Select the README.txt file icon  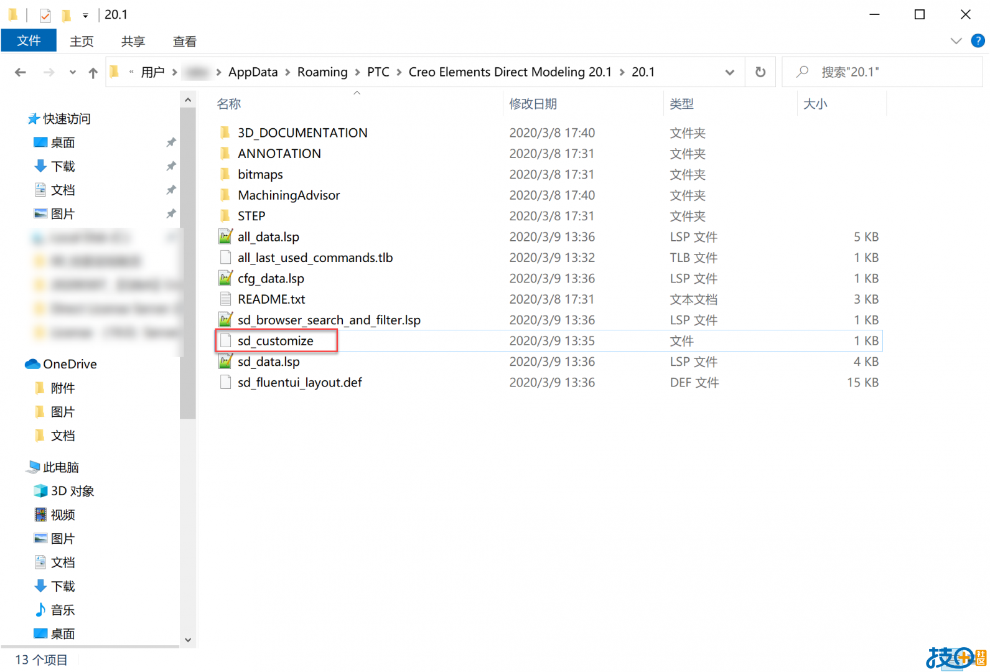pyautogui.click(x=226, y=299)
